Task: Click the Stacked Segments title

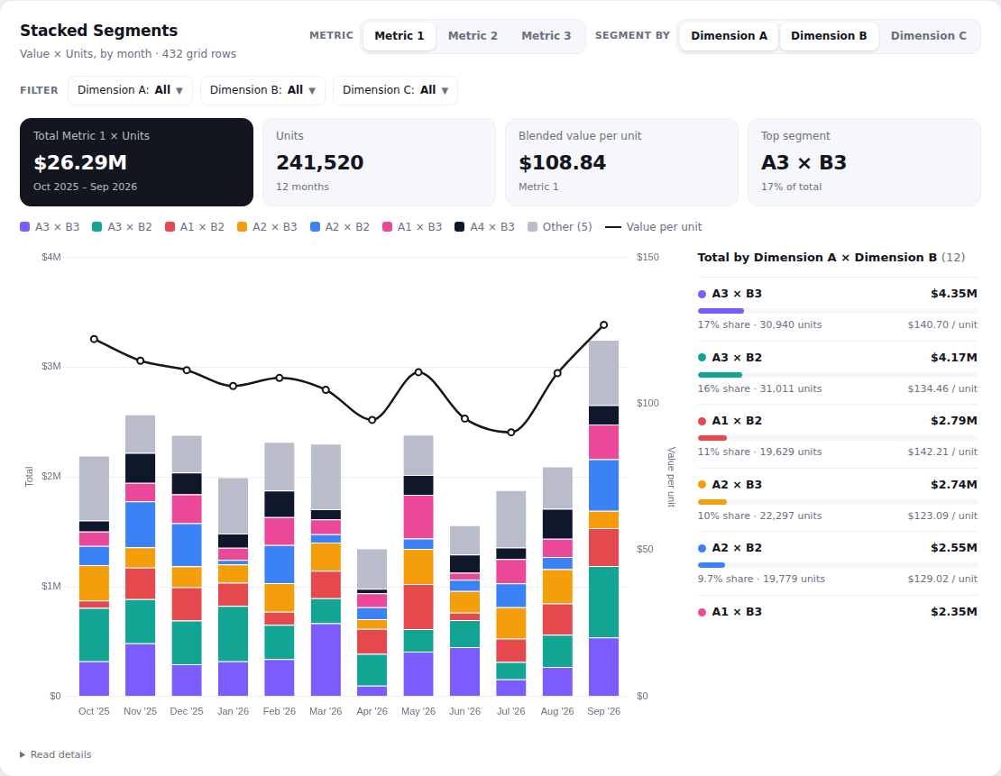Action: coord(99,31)
